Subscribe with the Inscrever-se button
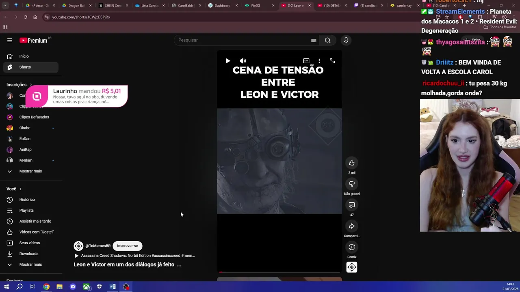The image size is (520, 292). click(x=128, y=246)
